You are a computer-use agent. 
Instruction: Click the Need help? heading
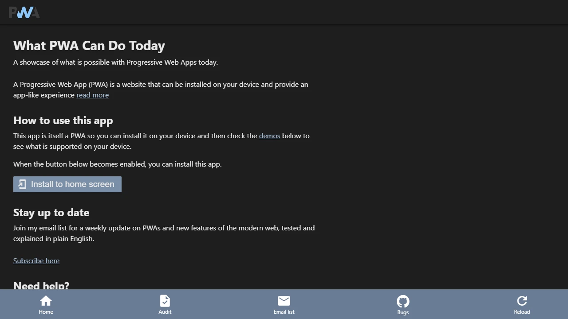41,286
